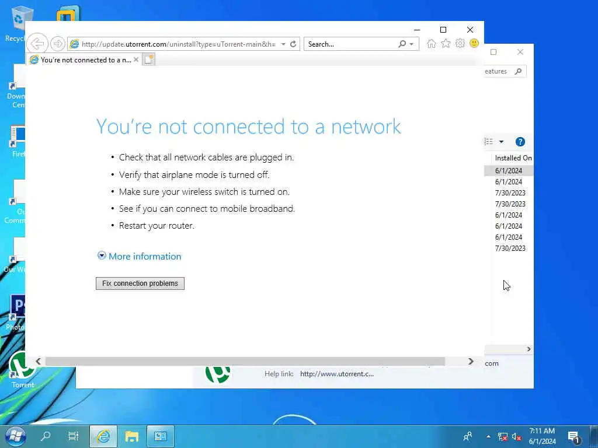
Task: Open notification action center icon
Action: point(574,436)
